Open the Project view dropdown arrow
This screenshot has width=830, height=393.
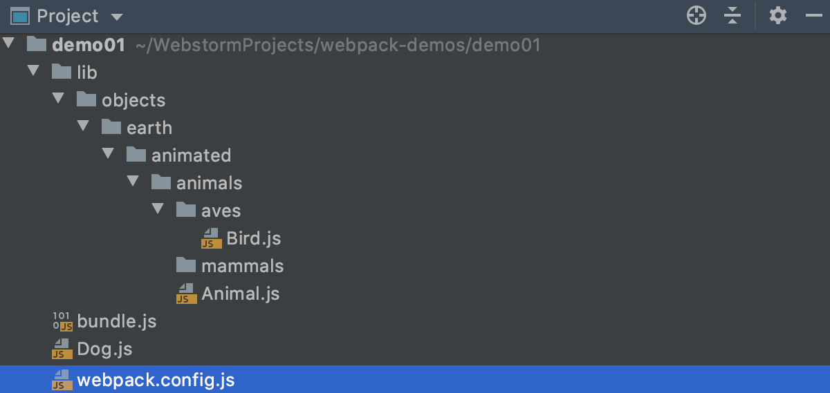[x=116, y=17]
